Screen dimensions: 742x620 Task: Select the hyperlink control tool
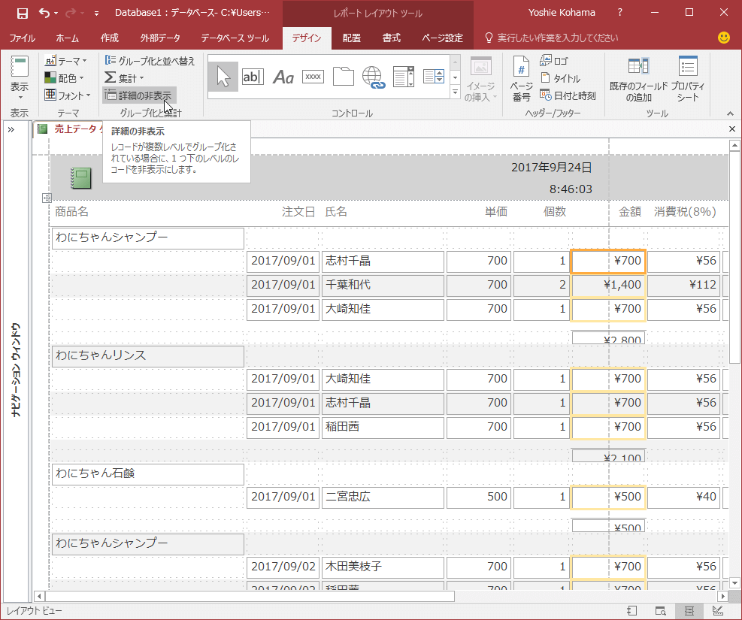pos(374,76)
